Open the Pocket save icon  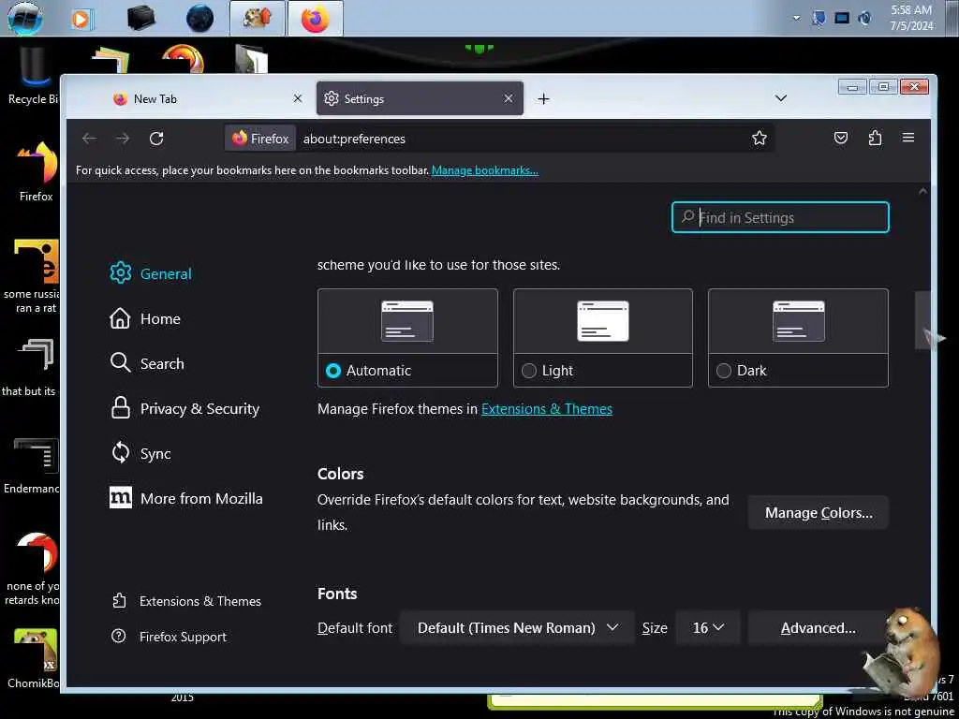841,139
